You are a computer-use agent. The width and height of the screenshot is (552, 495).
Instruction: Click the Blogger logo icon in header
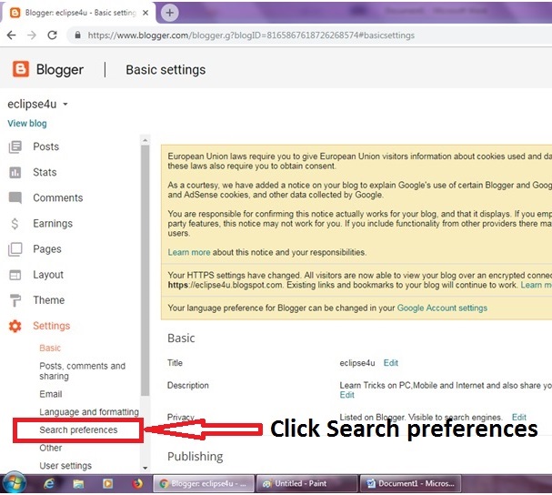click(20, 69)
